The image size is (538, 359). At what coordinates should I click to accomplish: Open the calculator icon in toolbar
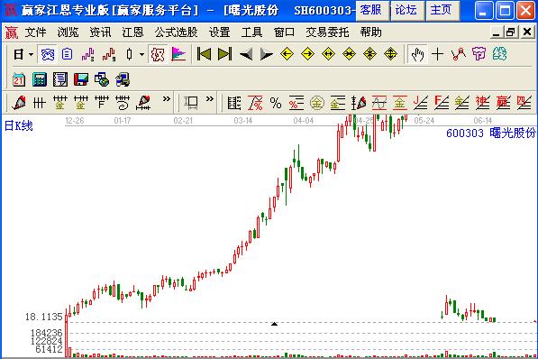click(40, 79)
